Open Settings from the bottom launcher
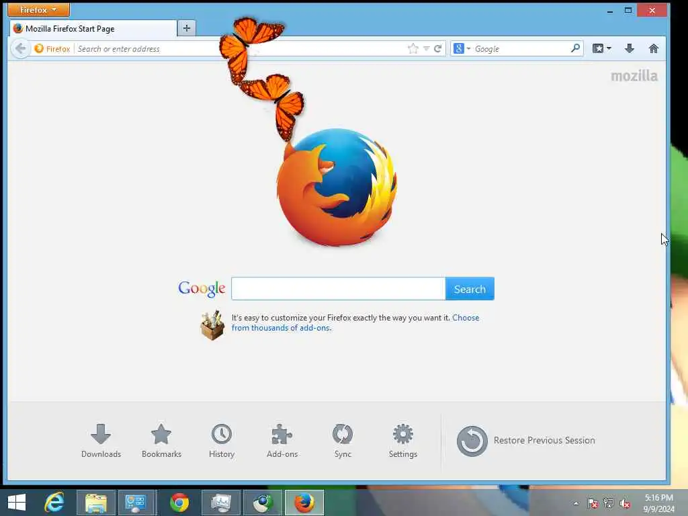Image resolution: width=688 pixels, height=516 pixels. (403, 441)
